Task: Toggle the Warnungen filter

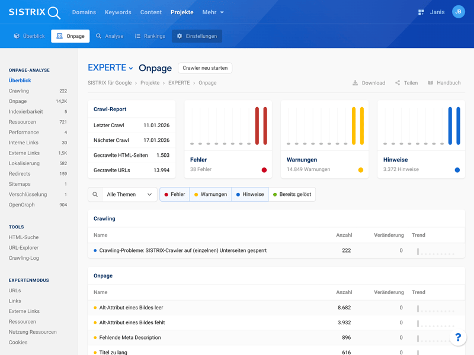Action: [210, 194]
